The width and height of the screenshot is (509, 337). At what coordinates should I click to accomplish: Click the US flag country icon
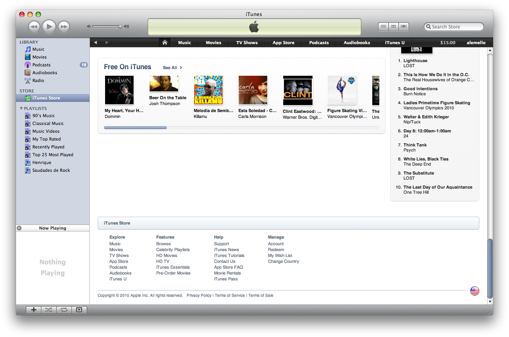(475, 291)
